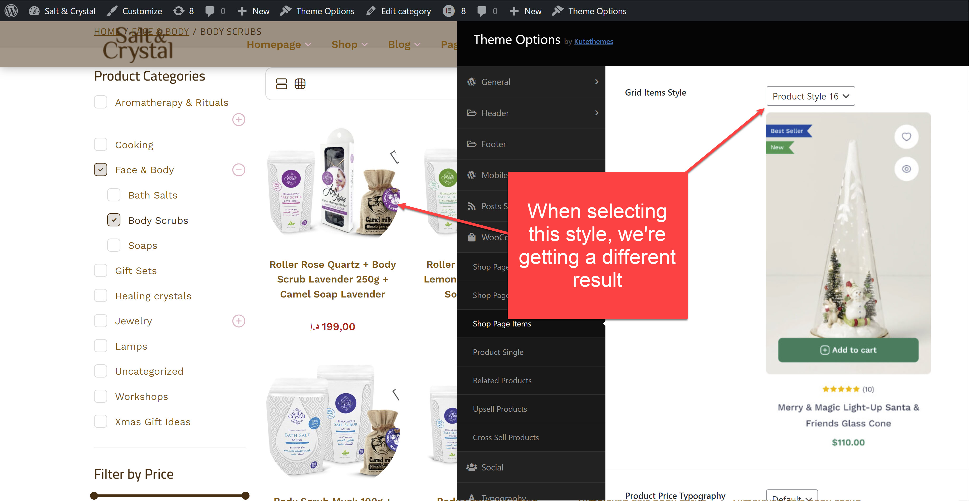The height and width of the screenshot is (501, 969).
Task: Uncheck the Body Scrubs subcategory
Action: point(114,220)
